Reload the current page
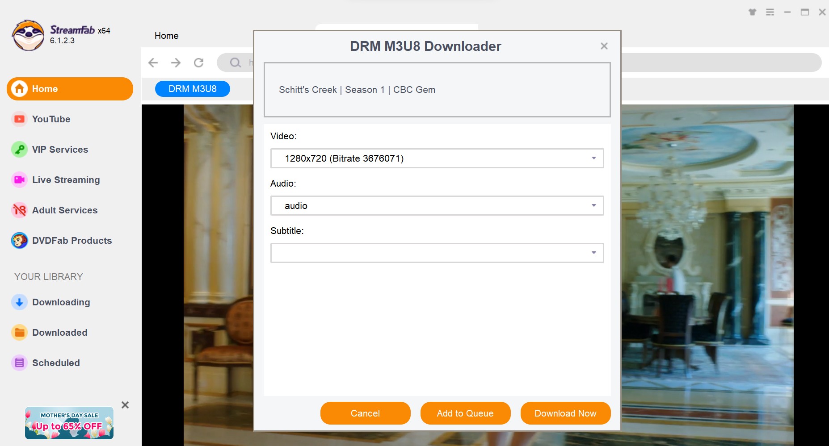Screen dimensions: 829x446 pyautogui.click(x=199, y=63)
